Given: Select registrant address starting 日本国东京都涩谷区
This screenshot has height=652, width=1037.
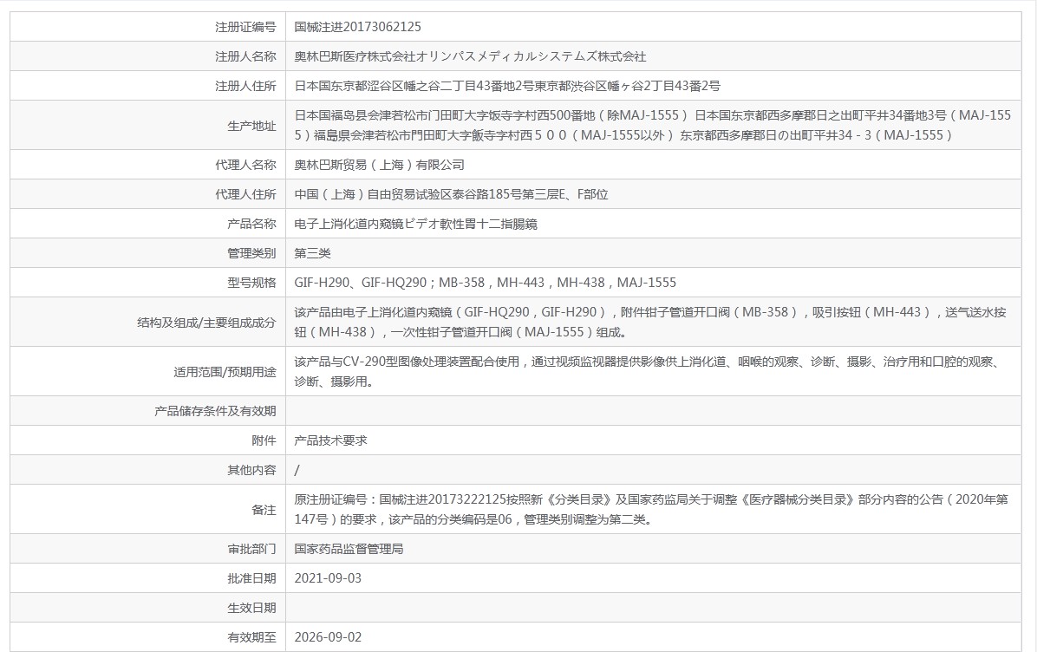Looking at the screenshot, I should coord(507,86).
